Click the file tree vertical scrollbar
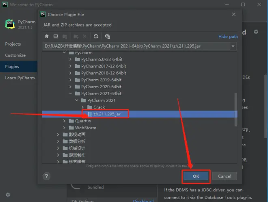The width and height of the screenshot is (268, 202). pos(236,109)
